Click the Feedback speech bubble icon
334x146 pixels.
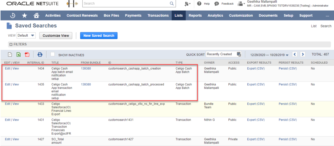(217, 4)
